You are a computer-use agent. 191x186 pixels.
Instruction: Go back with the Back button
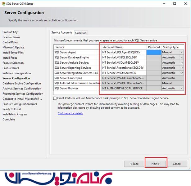(x=134, y=164)
